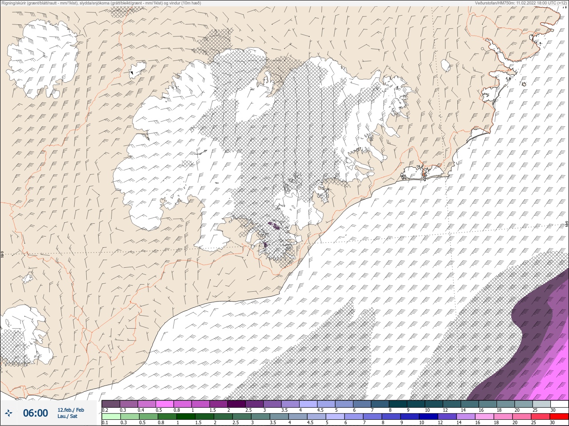Click the '12.feb./ Feb' date label
Viewport: 569px width, 426px height.
pyautogui.click(x=71, y=410)
